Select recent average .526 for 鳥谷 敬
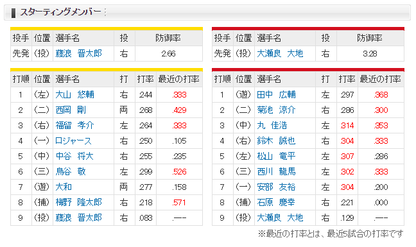416x247 pixels. coord(179,172)
